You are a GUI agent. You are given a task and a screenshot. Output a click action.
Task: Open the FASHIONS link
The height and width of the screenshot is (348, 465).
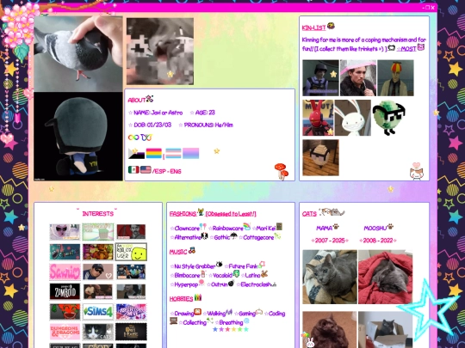point(183,214)
